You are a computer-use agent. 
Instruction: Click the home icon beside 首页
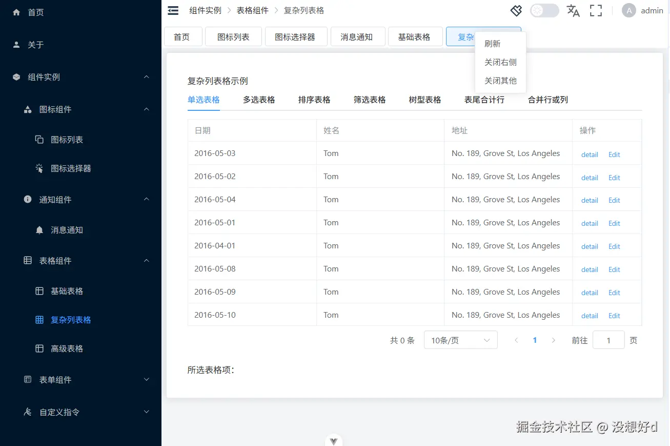click(16, 12)
